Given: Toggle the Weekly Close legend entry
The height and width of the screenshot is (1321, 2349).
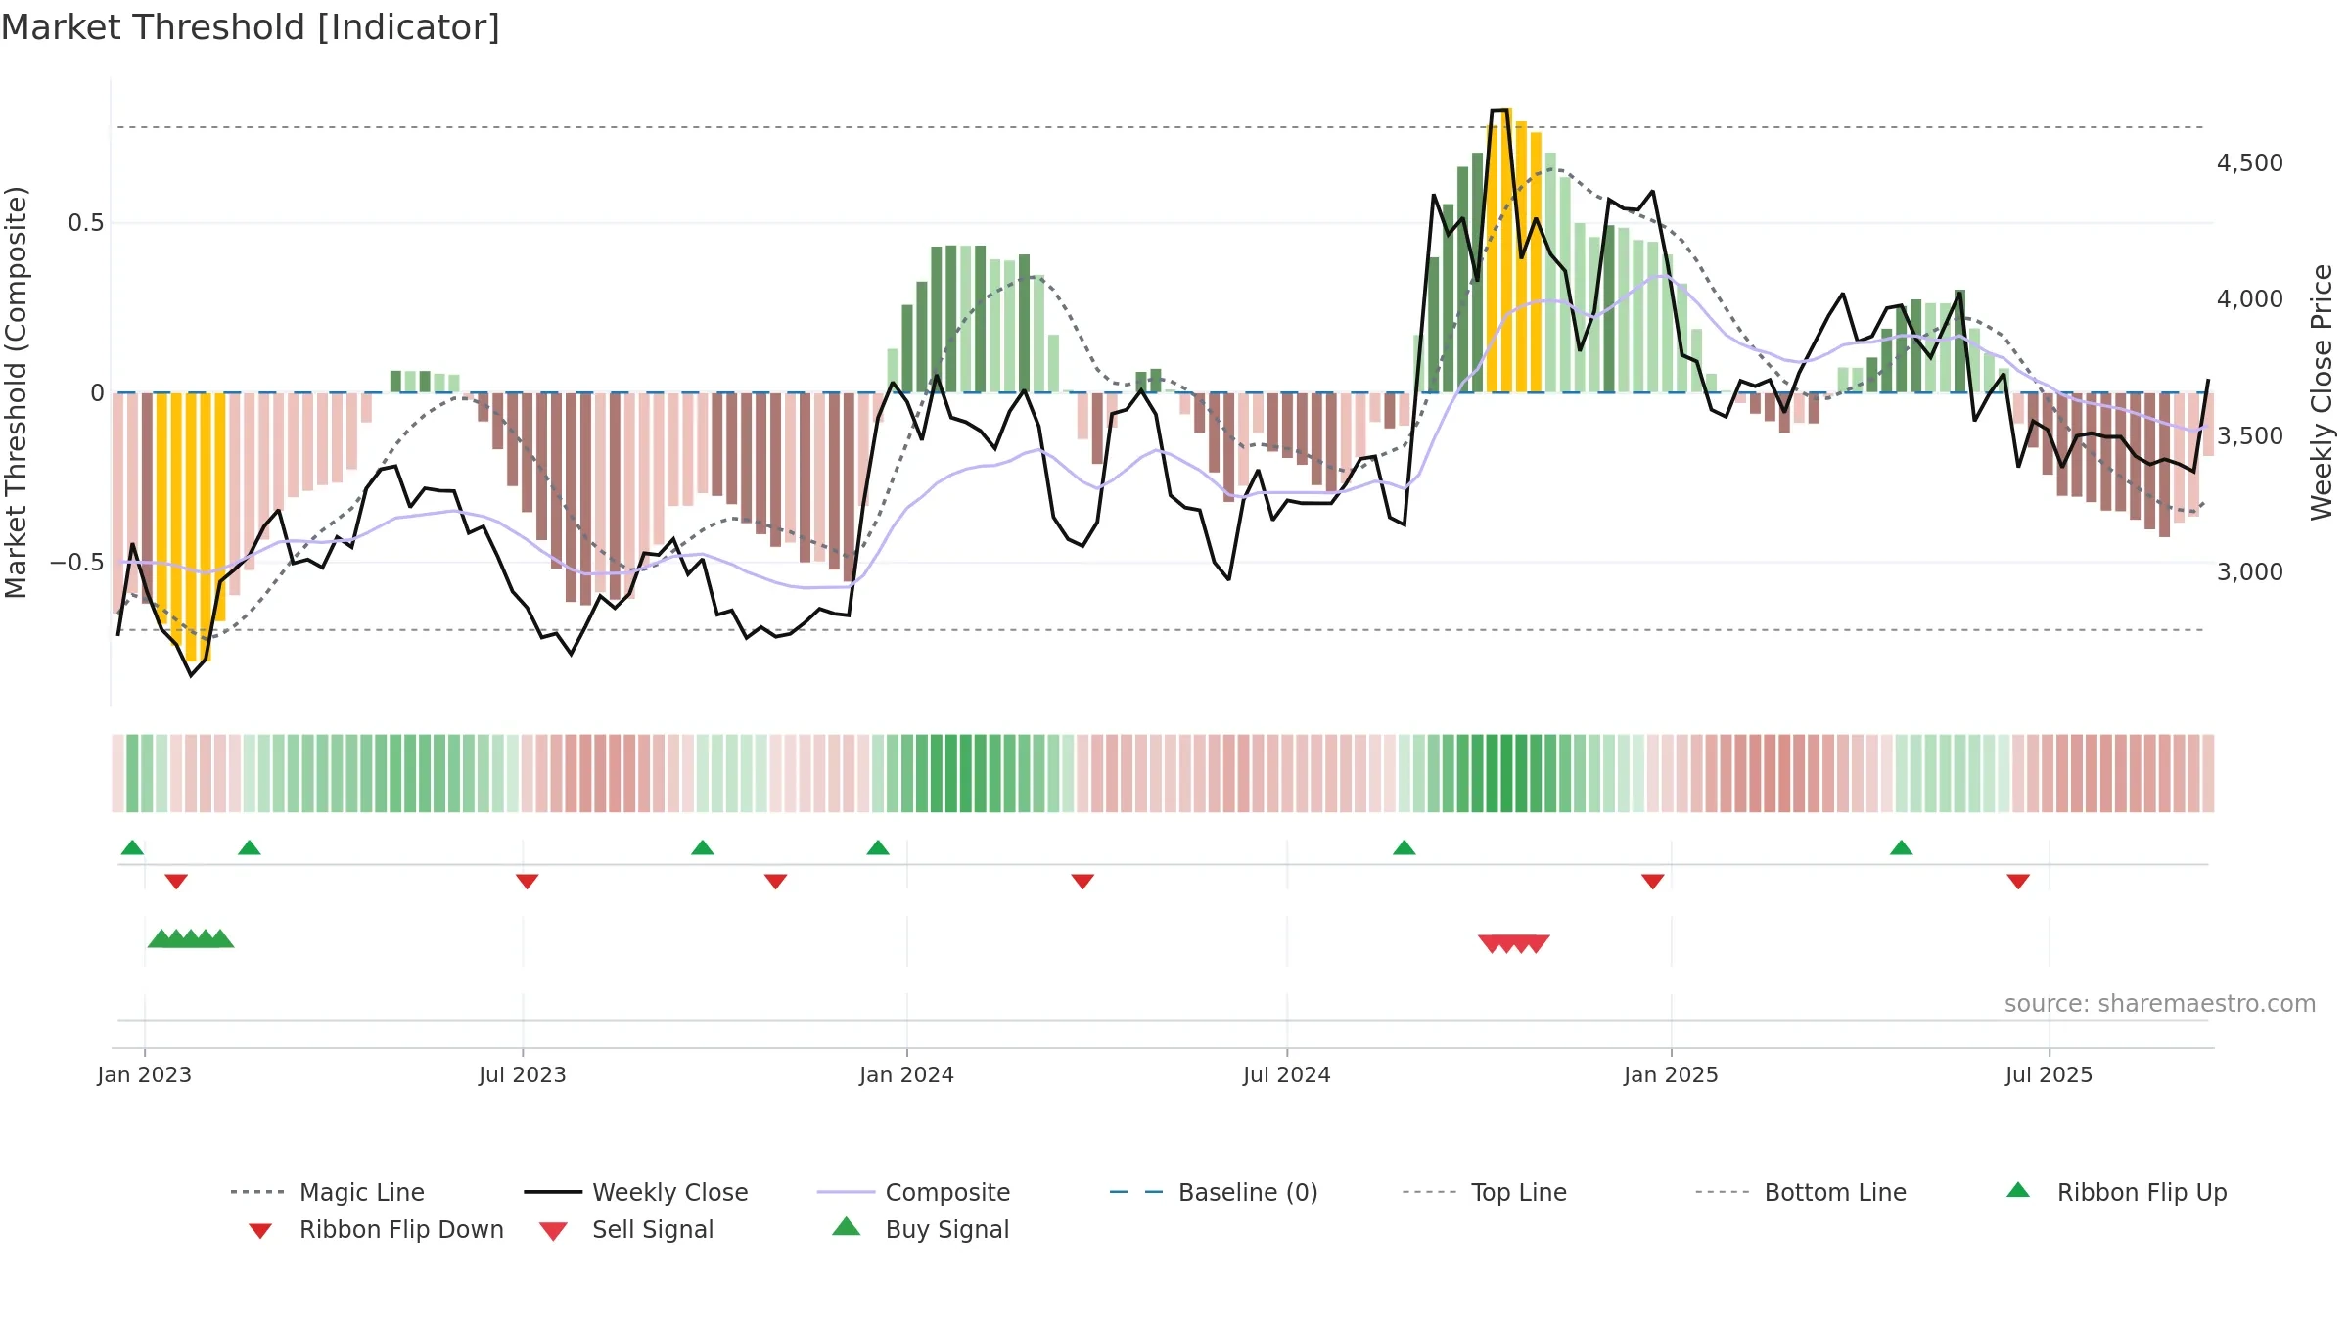Looking at the screenshot, I should (636, 1192).
